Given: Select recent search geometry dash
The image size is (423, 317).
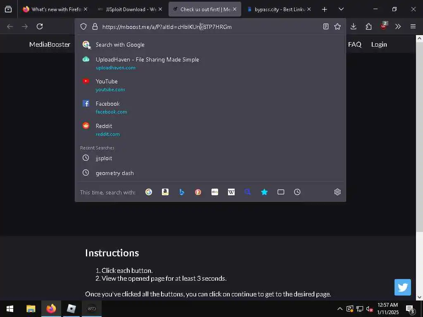Looking at the screenshot, I should [210, 173].
